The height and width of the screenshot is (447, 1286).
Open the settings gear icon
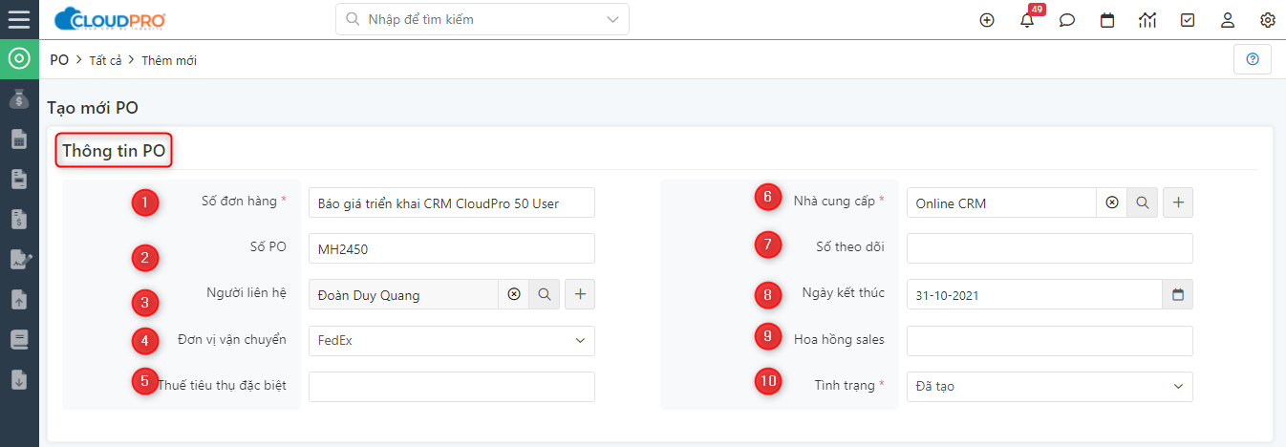point(1268,20)
